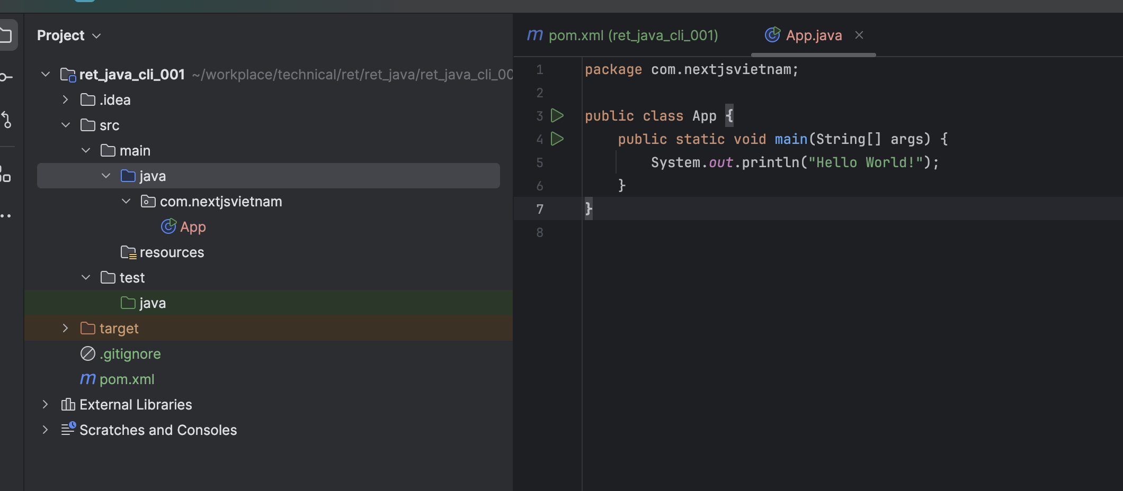
Task: Click the Maven icon on pom.xml tab
Action: pyautogui.click(x=535, y=35)
